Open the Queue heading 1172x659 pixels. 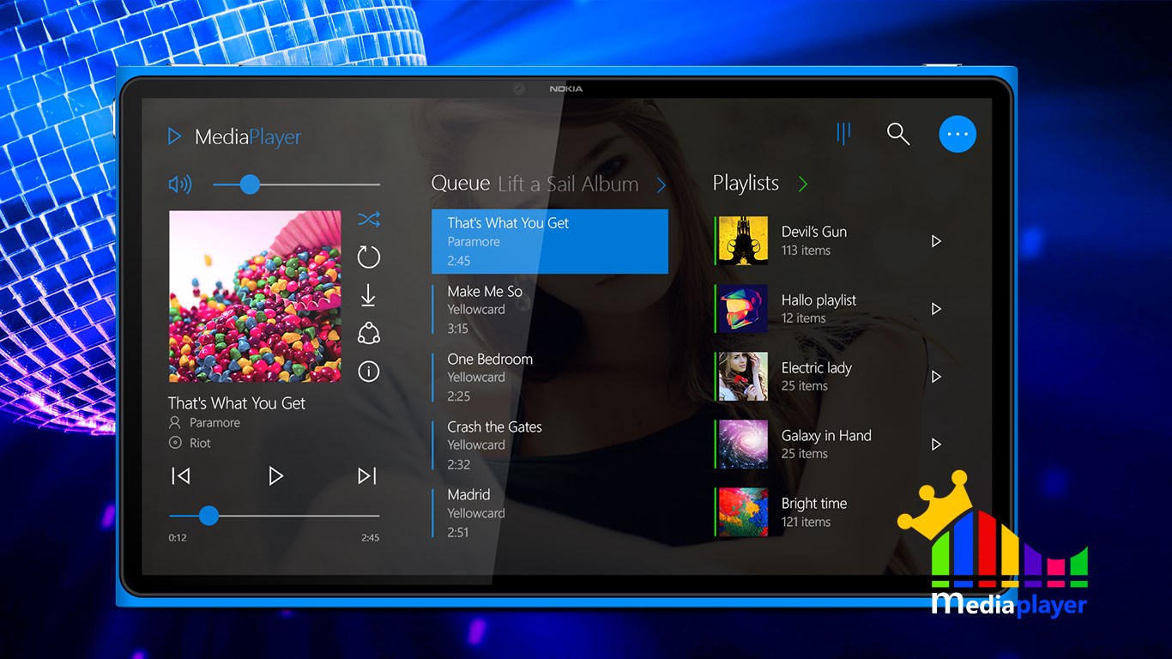(461, 184)
